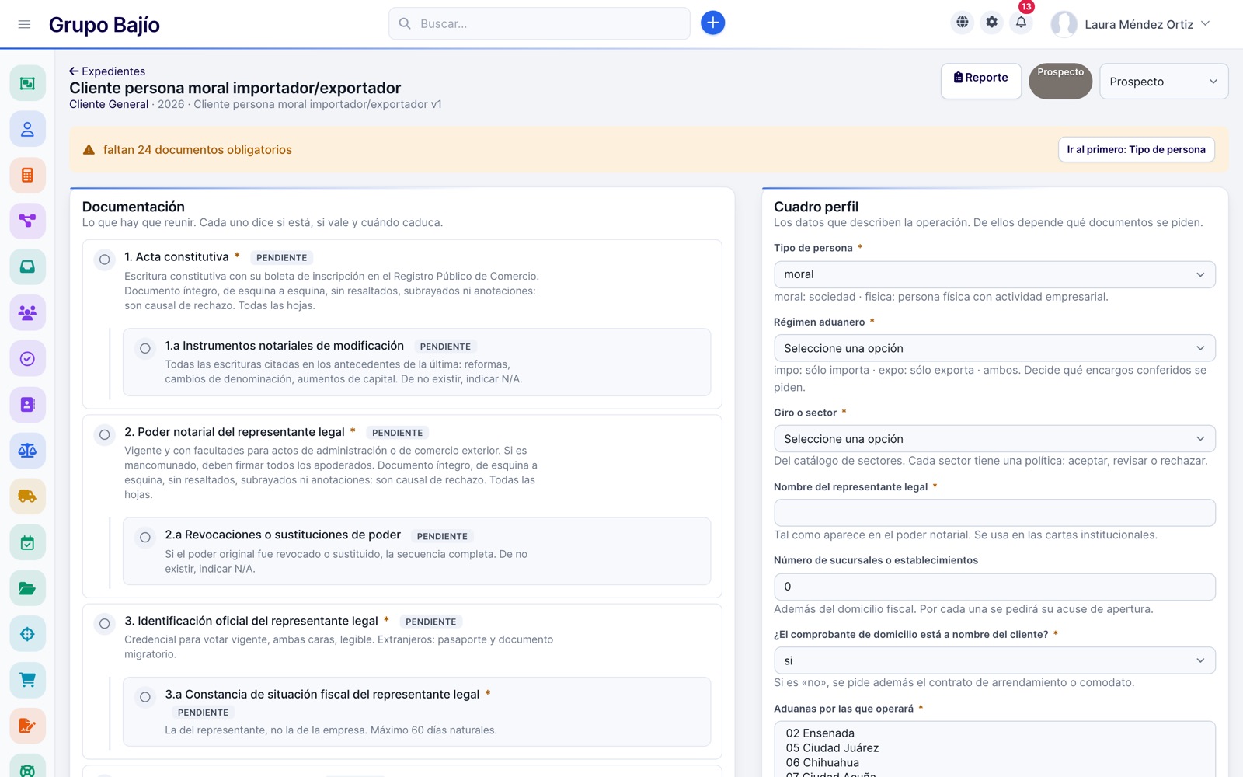Image resolution: width=1243 pixels, height=777 pixels.
Task: Open the globe language icon
Action: pyautogui.click(x=962, y=23)
